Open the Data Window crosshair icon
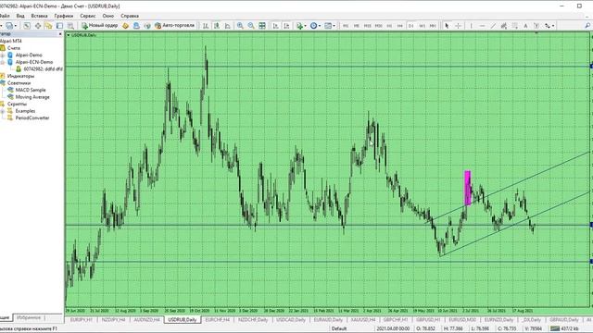Screen dimensions: 593x333 [38, 26]
